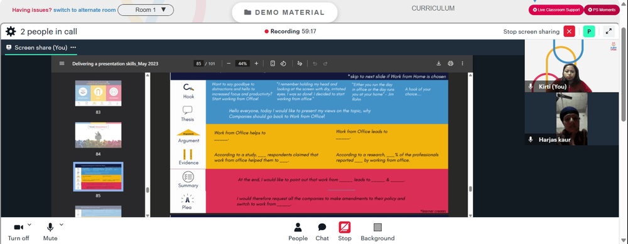Image resolution: width=628 pixels, height=244 pixels.
Task: Select the page 83 thumbnail
Action: [98, 93]
